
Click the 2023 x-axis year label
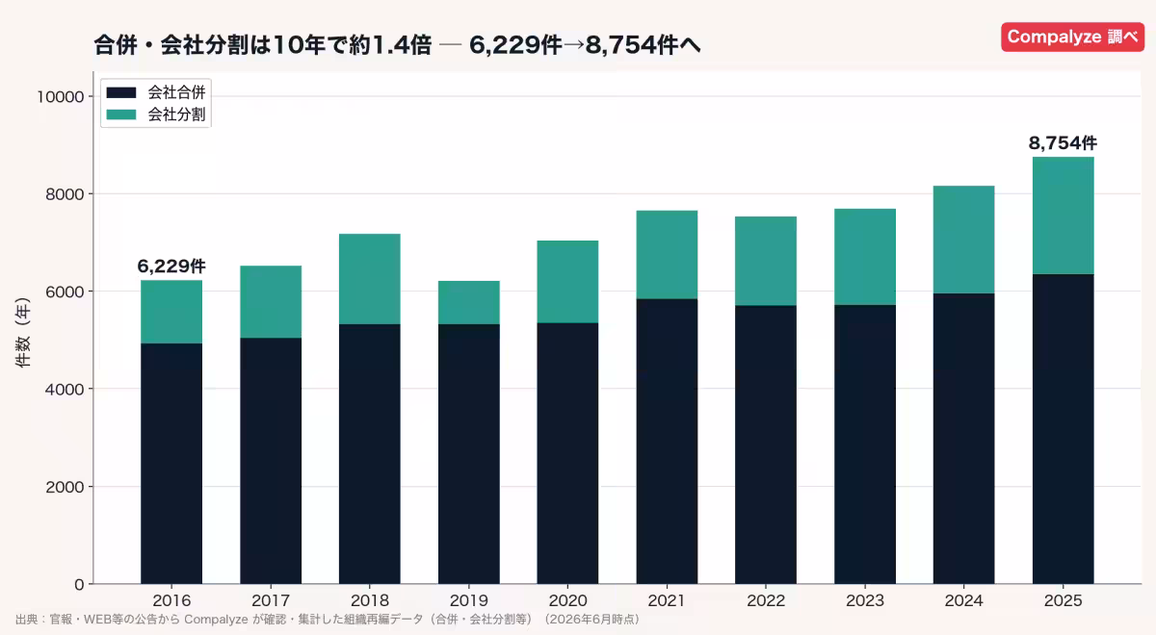(865, 599)
